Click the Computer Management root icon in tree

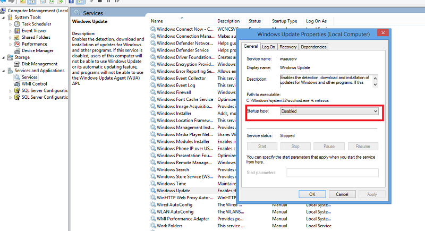coord(3,11)
